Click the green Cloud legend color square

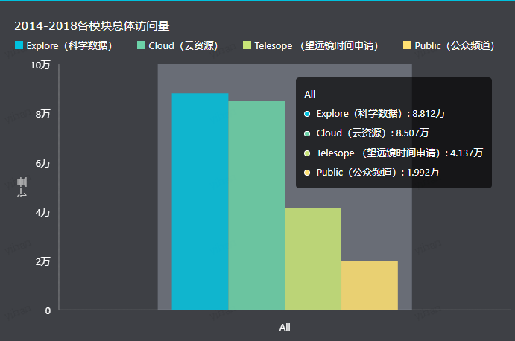point(142,46)
